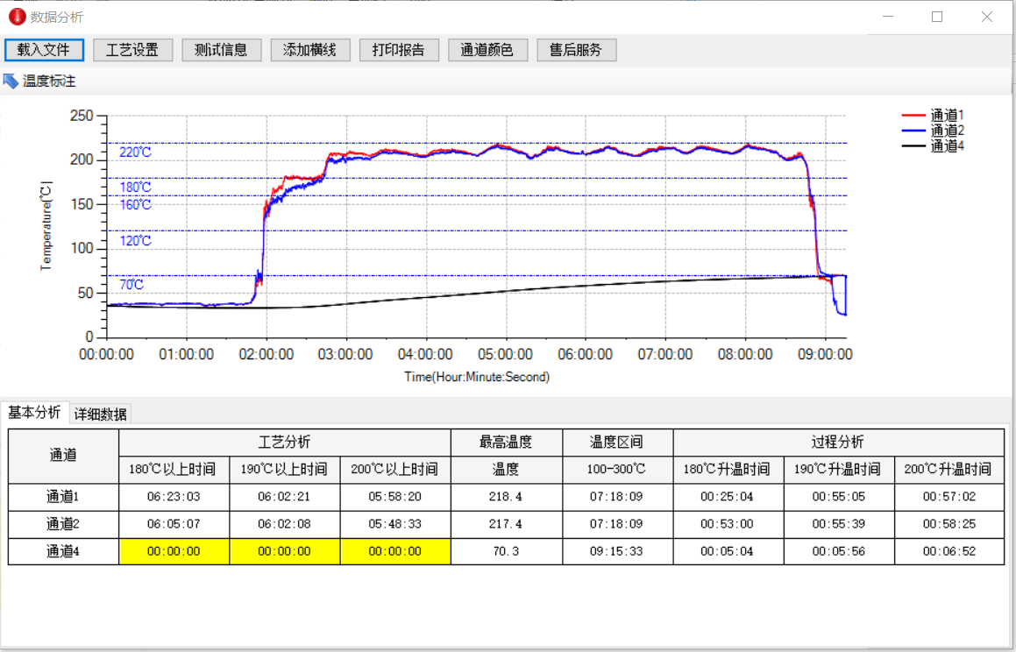Click 打印报告 to print report
Image resolution: width=1016 pixels, height=652 pixels.
398,50
